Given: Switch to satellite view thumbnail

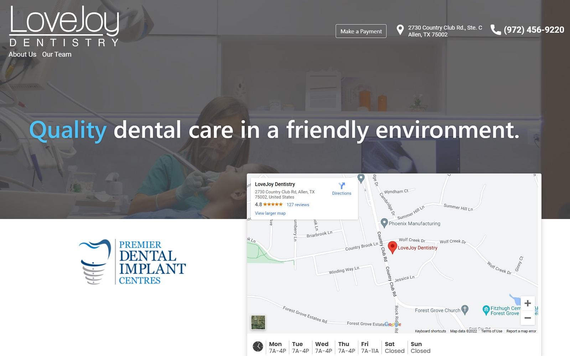Looking at the screenshot, I should point(258,323).
